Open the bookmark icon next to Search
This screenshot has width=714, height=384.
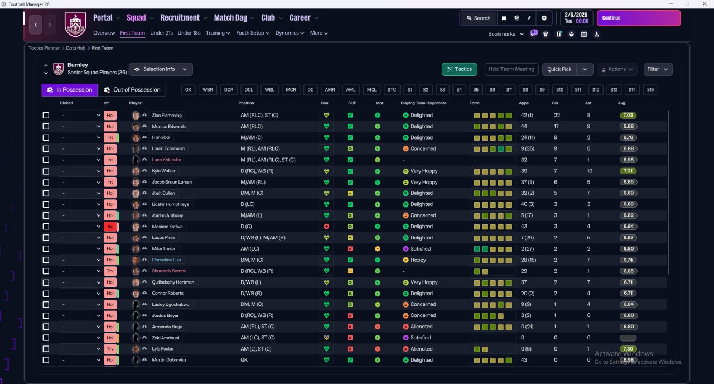[x=504, y=18]
